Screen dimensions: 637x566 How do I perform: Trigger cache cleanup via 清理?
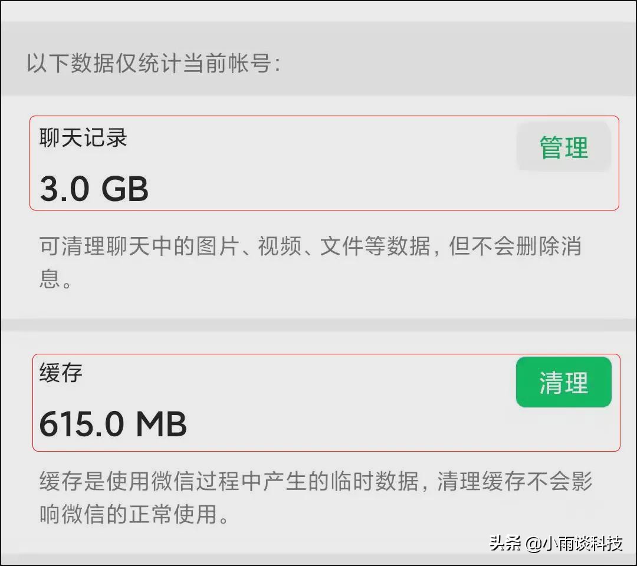(563, 382)
